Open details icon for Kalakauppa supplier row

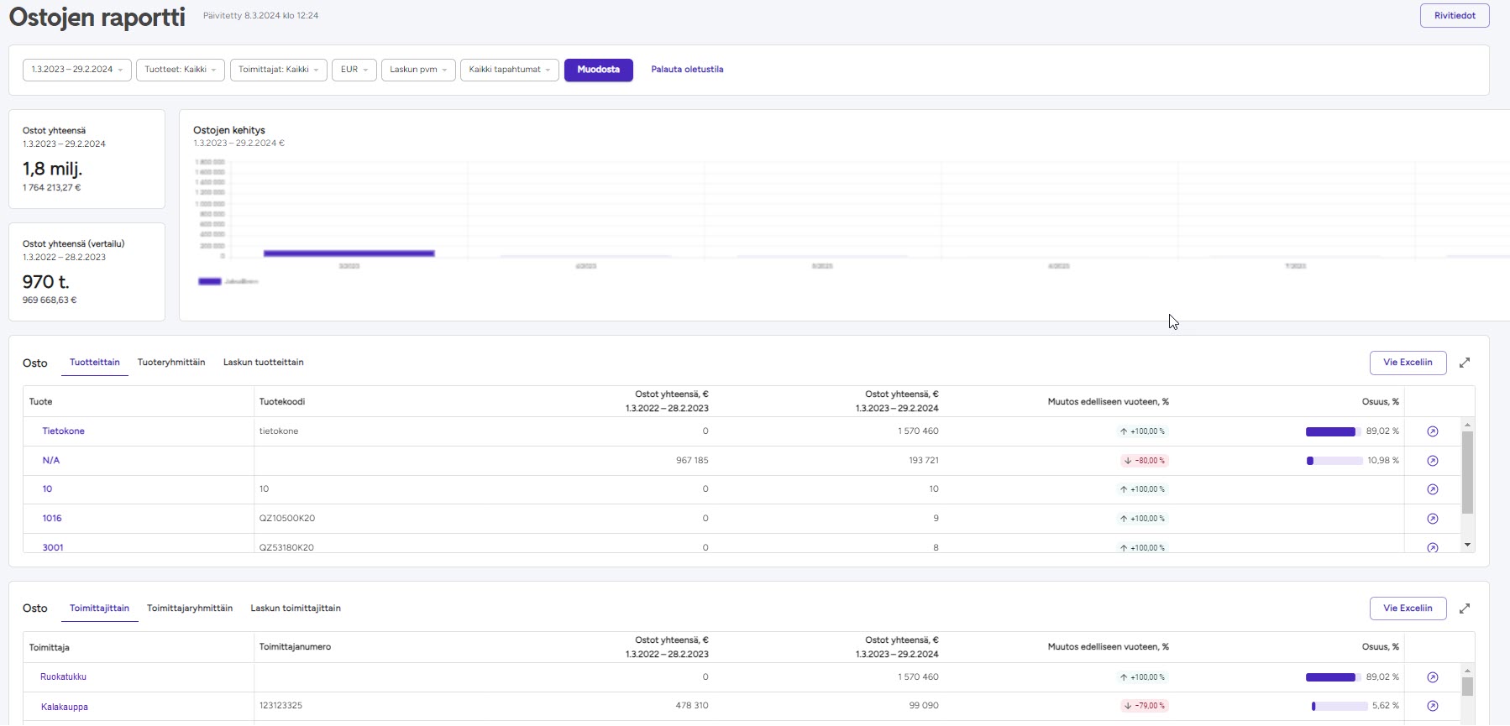tap(1433, 706)
